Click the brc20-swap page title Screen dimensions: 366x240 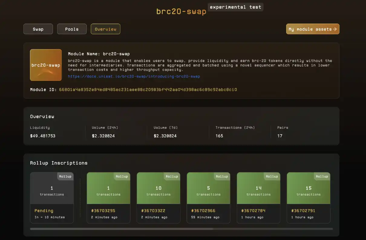pos(181,11)
